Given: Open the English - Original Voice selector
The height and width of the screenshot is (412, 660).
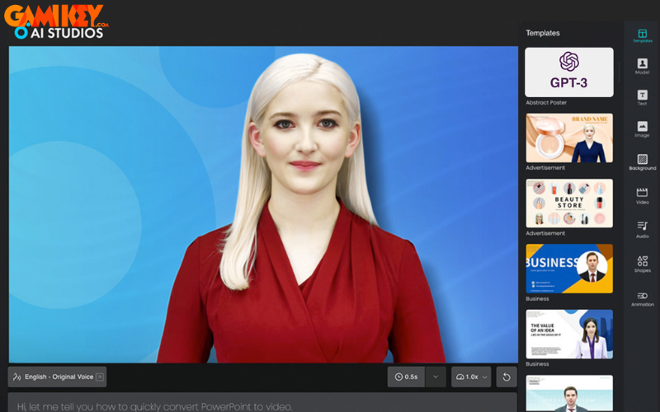Looking at the screenshot, I should click(x=57, y=377).
